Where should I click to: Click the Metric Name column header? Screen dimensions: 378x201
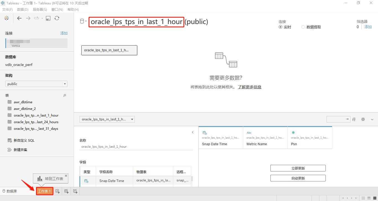coord(265,137)
